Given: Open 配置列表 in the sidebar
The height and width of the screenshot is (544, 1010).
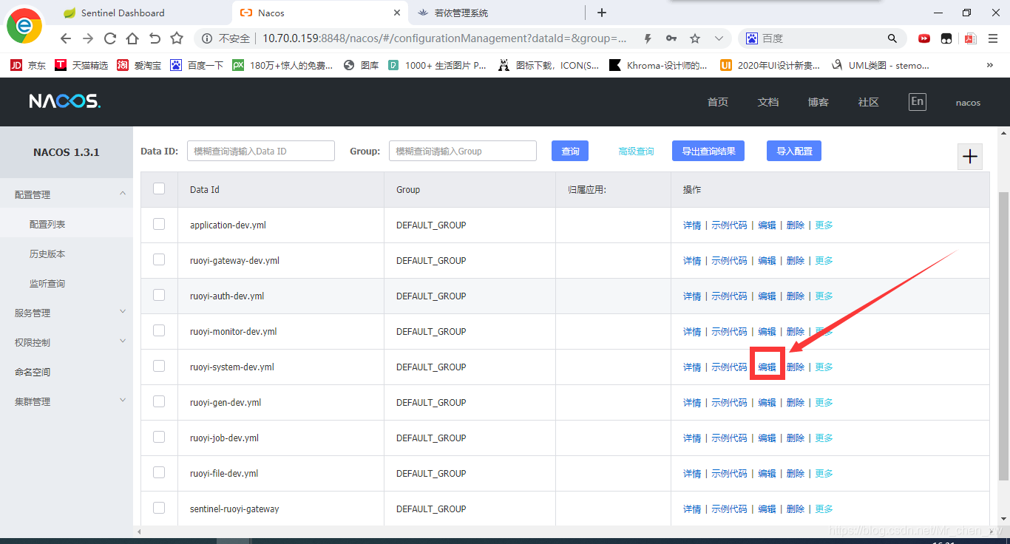Looking at the screenshot, I should point(47,224).
